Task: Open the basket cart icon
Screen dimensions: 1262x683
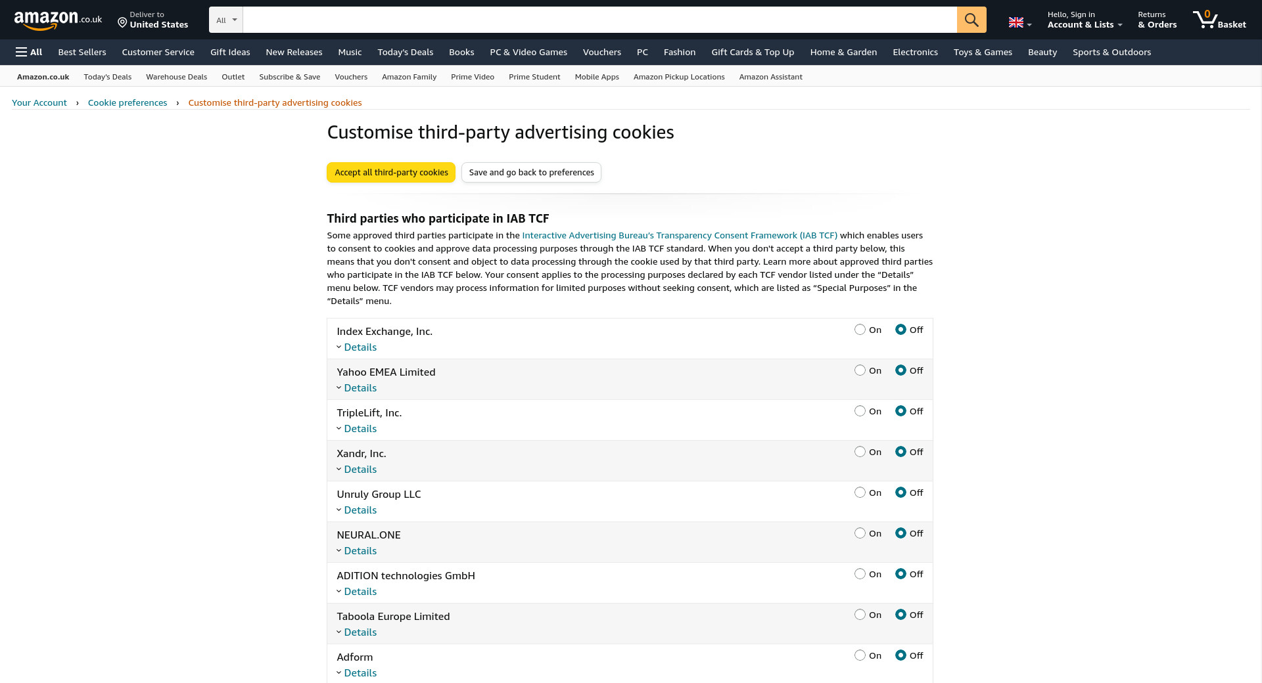Action: pos(1205,19)
